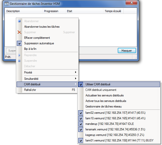
Task: Click the blue play icon beside Reprendre
Action: pyautogui.click(x=19, y=55)
